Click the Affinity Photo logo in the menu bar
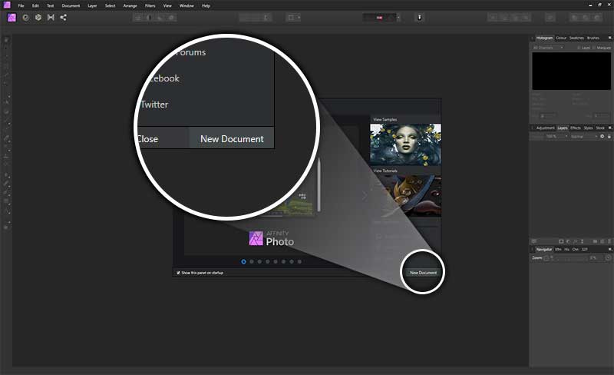 point(7,5)
